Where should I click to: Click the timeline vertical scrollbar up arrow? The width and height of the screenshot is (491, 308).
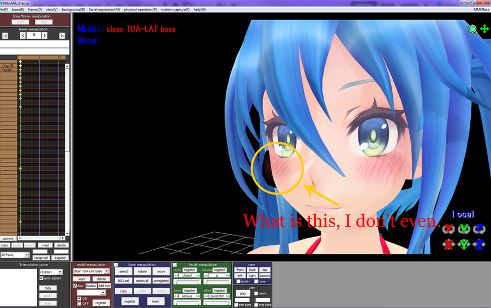[x=67, y=67]
